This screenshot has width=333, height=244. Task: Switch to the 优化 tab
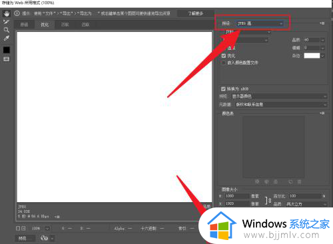pos(45,25)
